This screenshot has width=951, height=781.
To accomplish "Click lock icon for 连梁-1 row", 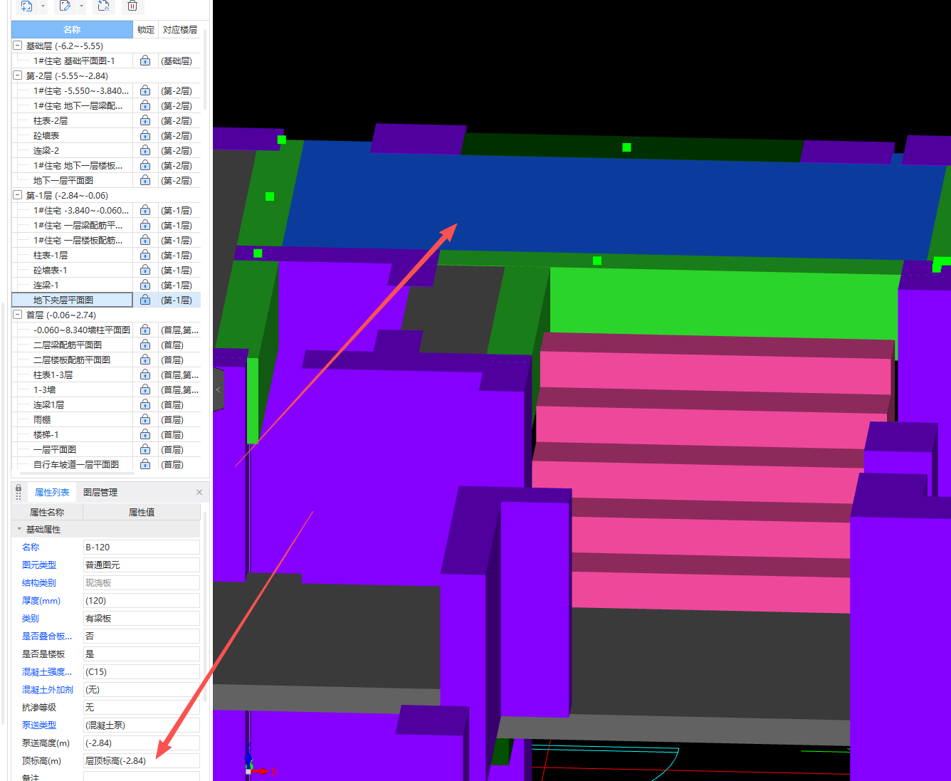I will [145, 285].
